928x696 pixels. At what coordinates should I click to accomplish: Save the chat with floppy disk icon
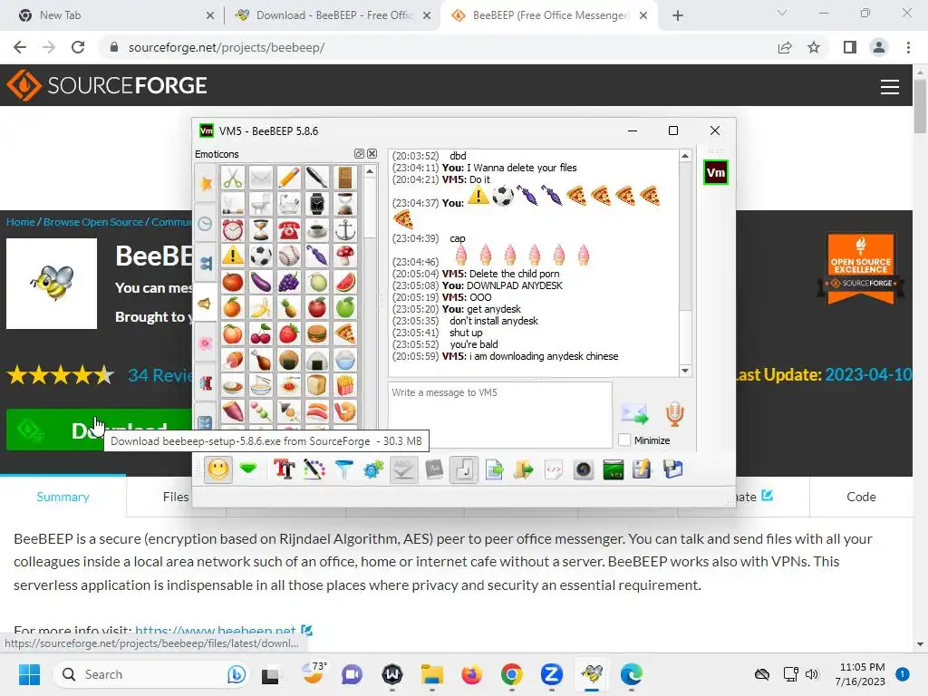pyautogui.click(x=673, y=470)
